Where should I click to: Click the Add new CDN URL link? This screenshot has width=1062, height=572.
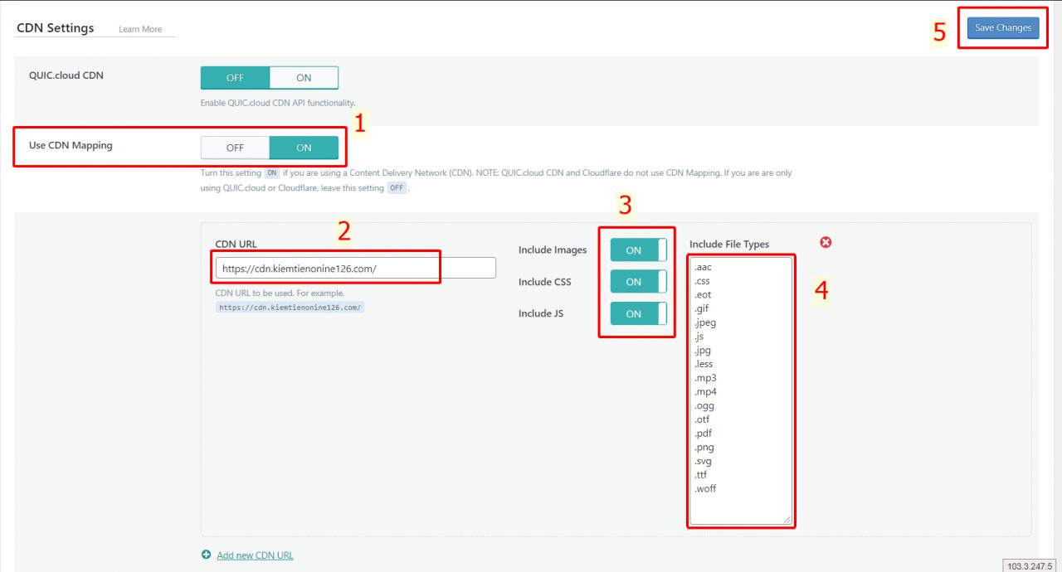click(255, 555)
